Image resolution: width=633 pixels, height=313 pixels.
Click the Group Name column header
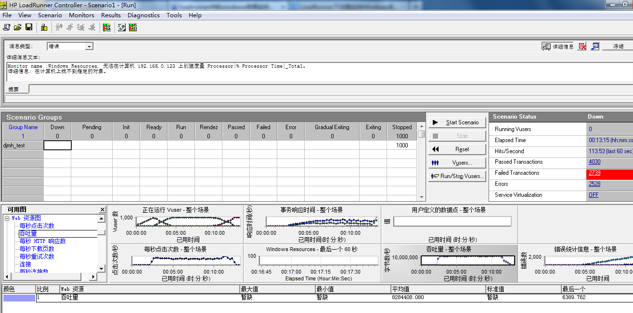click(x=23, y=127)
